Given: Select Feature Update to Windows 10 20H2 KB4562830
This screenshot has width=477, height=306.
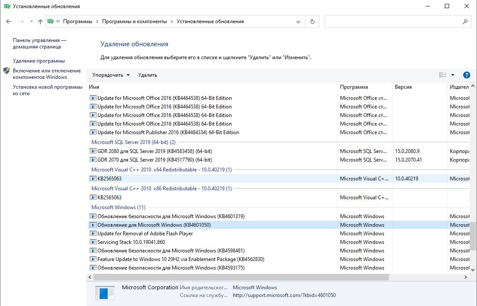Looking at the screenshot, I should click(181, 259).
